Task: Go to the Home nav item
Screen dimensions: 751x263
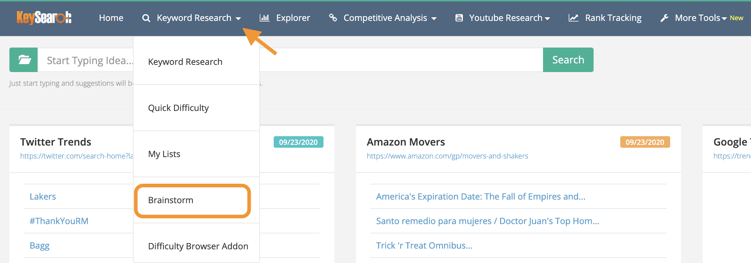Action: click(x=111, y=18)
